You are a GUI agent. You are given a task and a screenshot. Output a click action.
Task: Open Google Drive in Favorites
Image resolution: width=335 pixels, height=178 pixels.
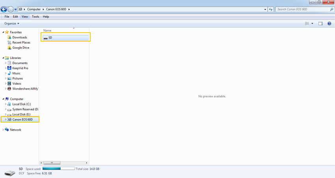[x=20, y=48]
